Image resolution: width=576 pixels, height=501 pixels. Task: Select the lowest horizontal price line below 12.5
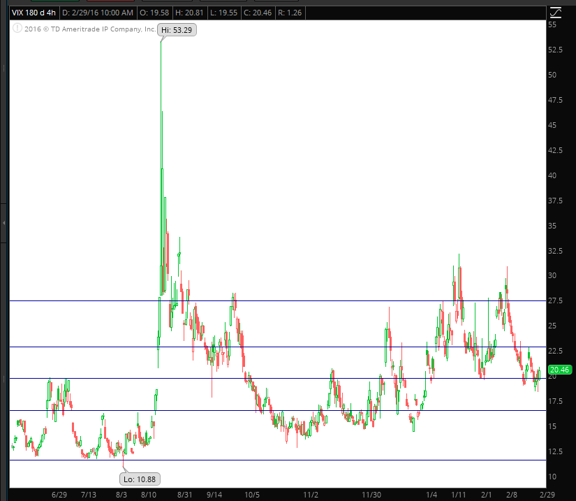pos(278,460)
